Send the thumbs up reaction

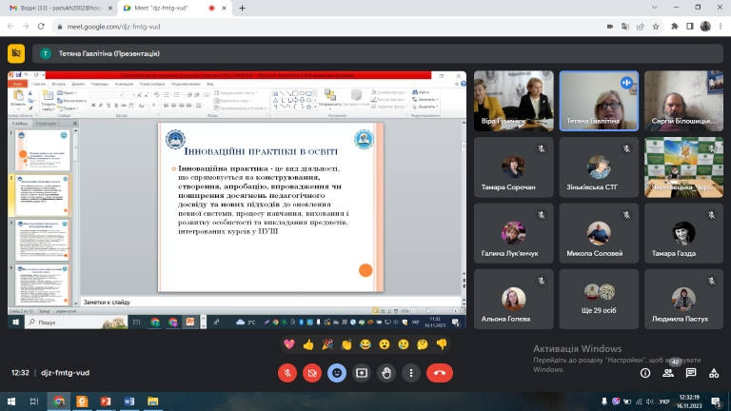(308, 344)
